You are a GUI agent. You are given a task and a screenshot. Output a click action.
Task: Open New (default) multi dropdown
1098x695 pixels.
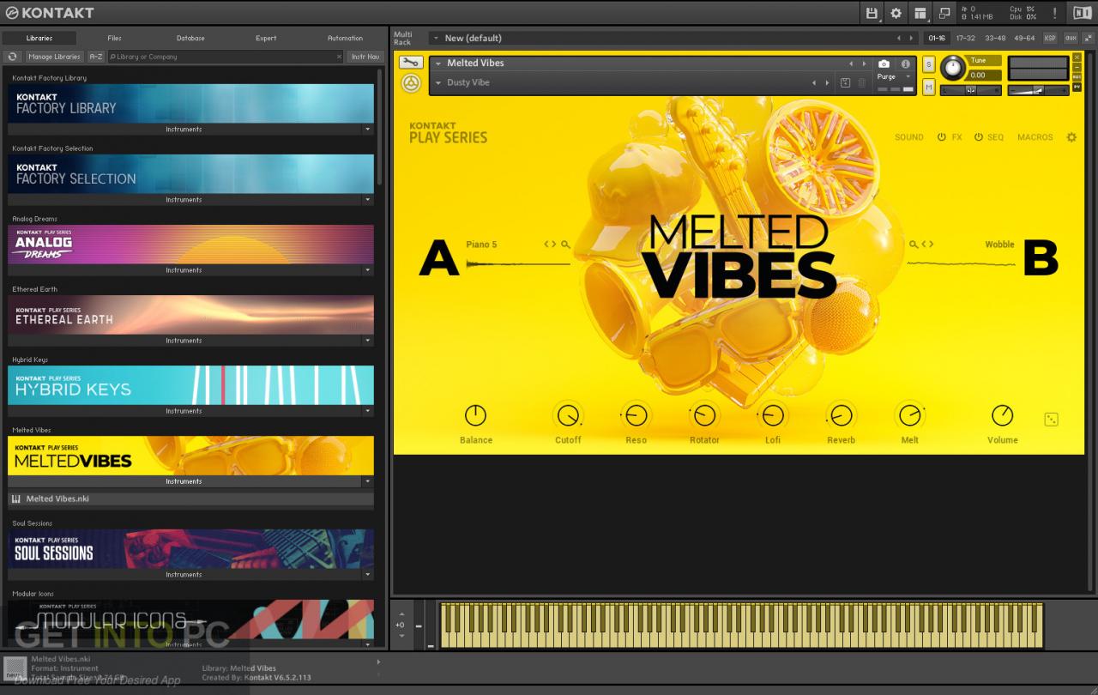coord(435,38)
